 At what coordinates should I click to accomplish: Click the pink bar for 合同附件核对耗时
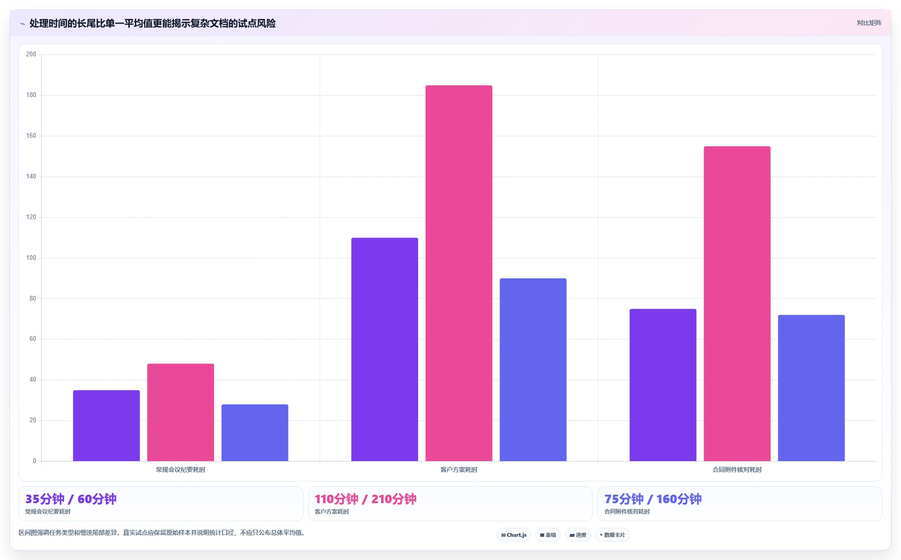point(737,303)
